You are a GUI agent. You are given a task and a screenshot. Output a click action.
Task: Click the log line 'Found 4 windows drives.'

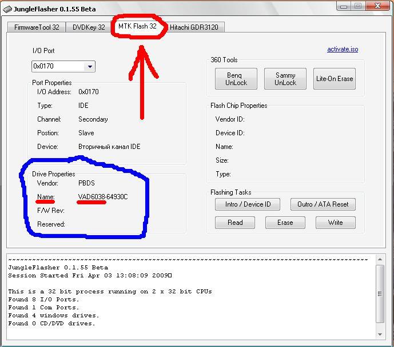pyautogui.click(x=54, y=316)
